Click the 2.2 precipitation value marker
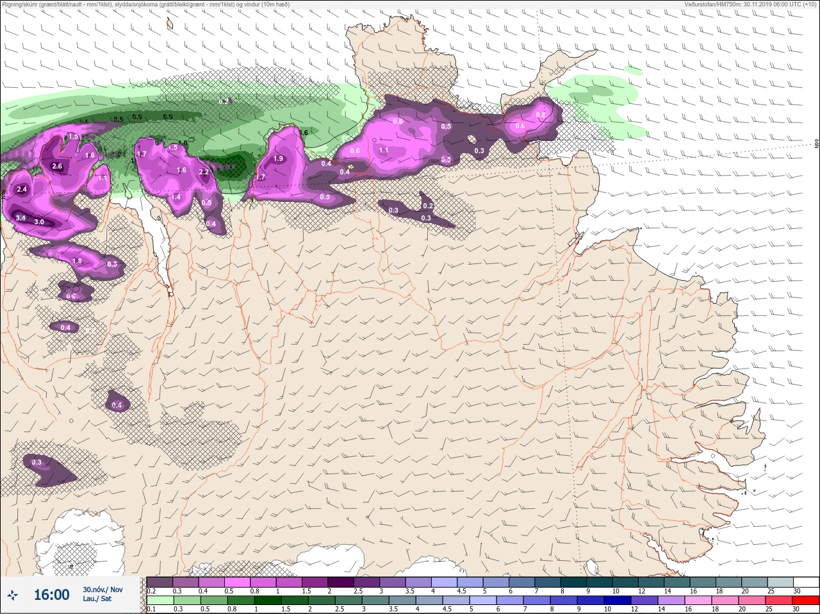The height and width of the screenshot is (614, 820). click(x=204, y=172)
